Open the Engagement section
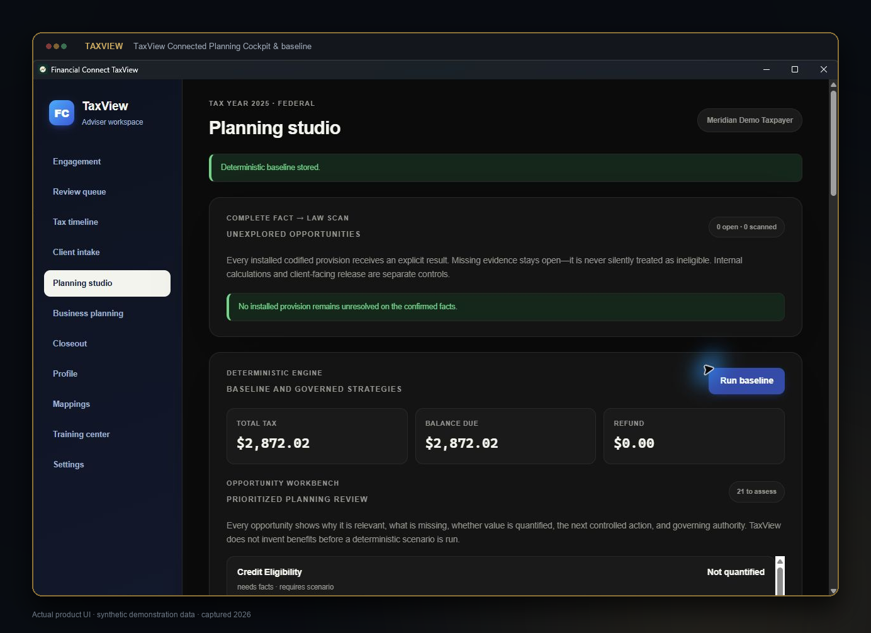The height and width of the screenshot is (633, 871). 107,162
